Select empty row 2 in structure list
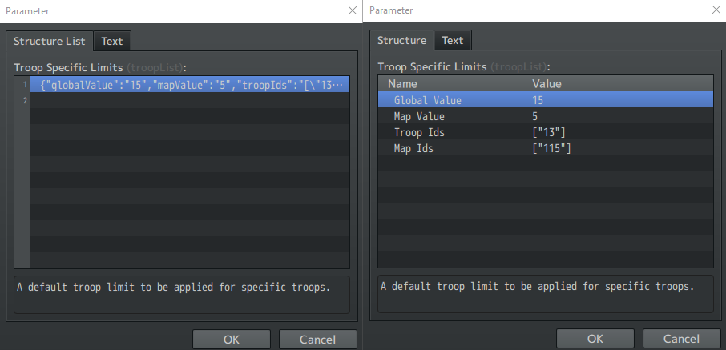 tap(190, 100)
